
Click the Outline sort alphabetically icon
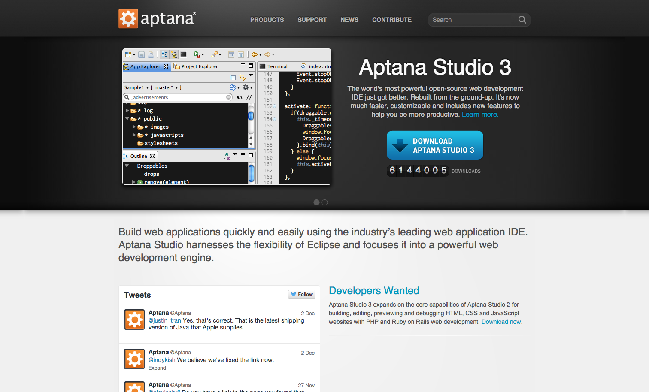227,156
